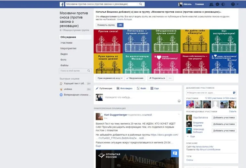Open the Присоединился(-ась) dropdown
The height and width of the screenshot is (168, 246).
click(109, 78)
